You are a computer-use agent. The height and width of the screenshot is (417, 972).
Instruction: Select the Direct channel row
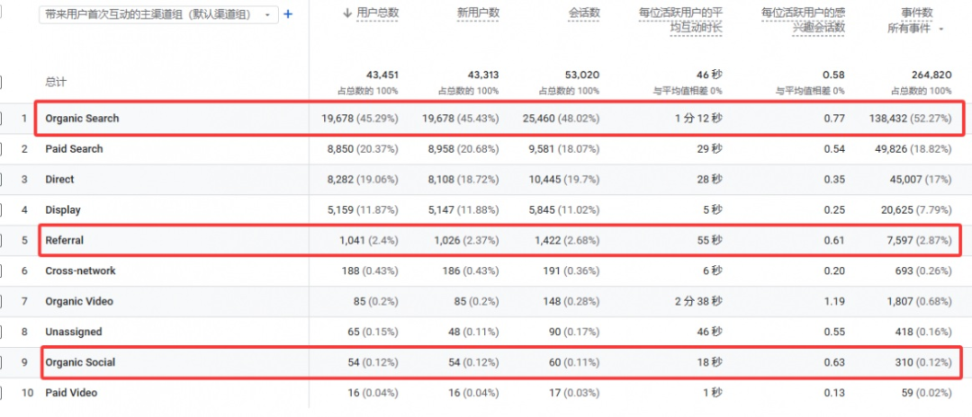tap(59, 180)
